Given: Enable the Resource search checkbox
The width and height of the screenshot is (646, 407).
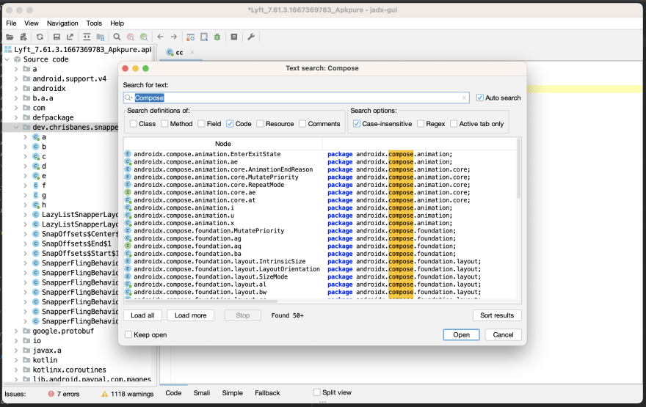Looking at the screenshot, I should click(260, 123).
